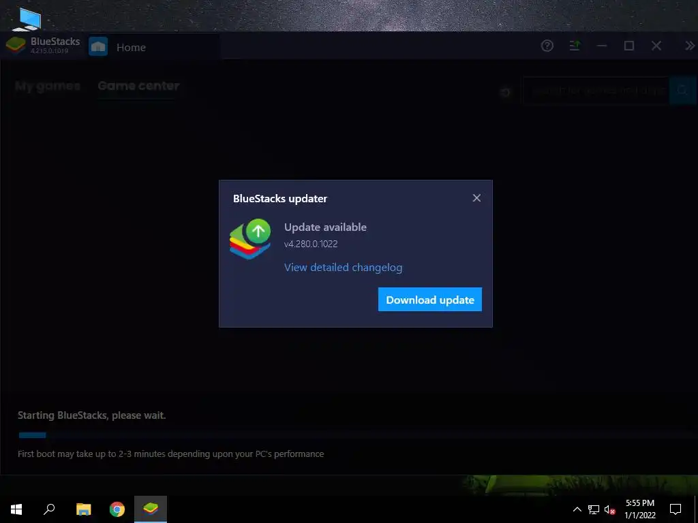This screenshot has width=698, height=523.
Task: Click the First boot may take message
Action: pos(170,454)
